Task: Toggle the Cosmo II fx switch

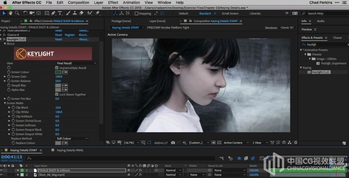Action: (4, 35)
